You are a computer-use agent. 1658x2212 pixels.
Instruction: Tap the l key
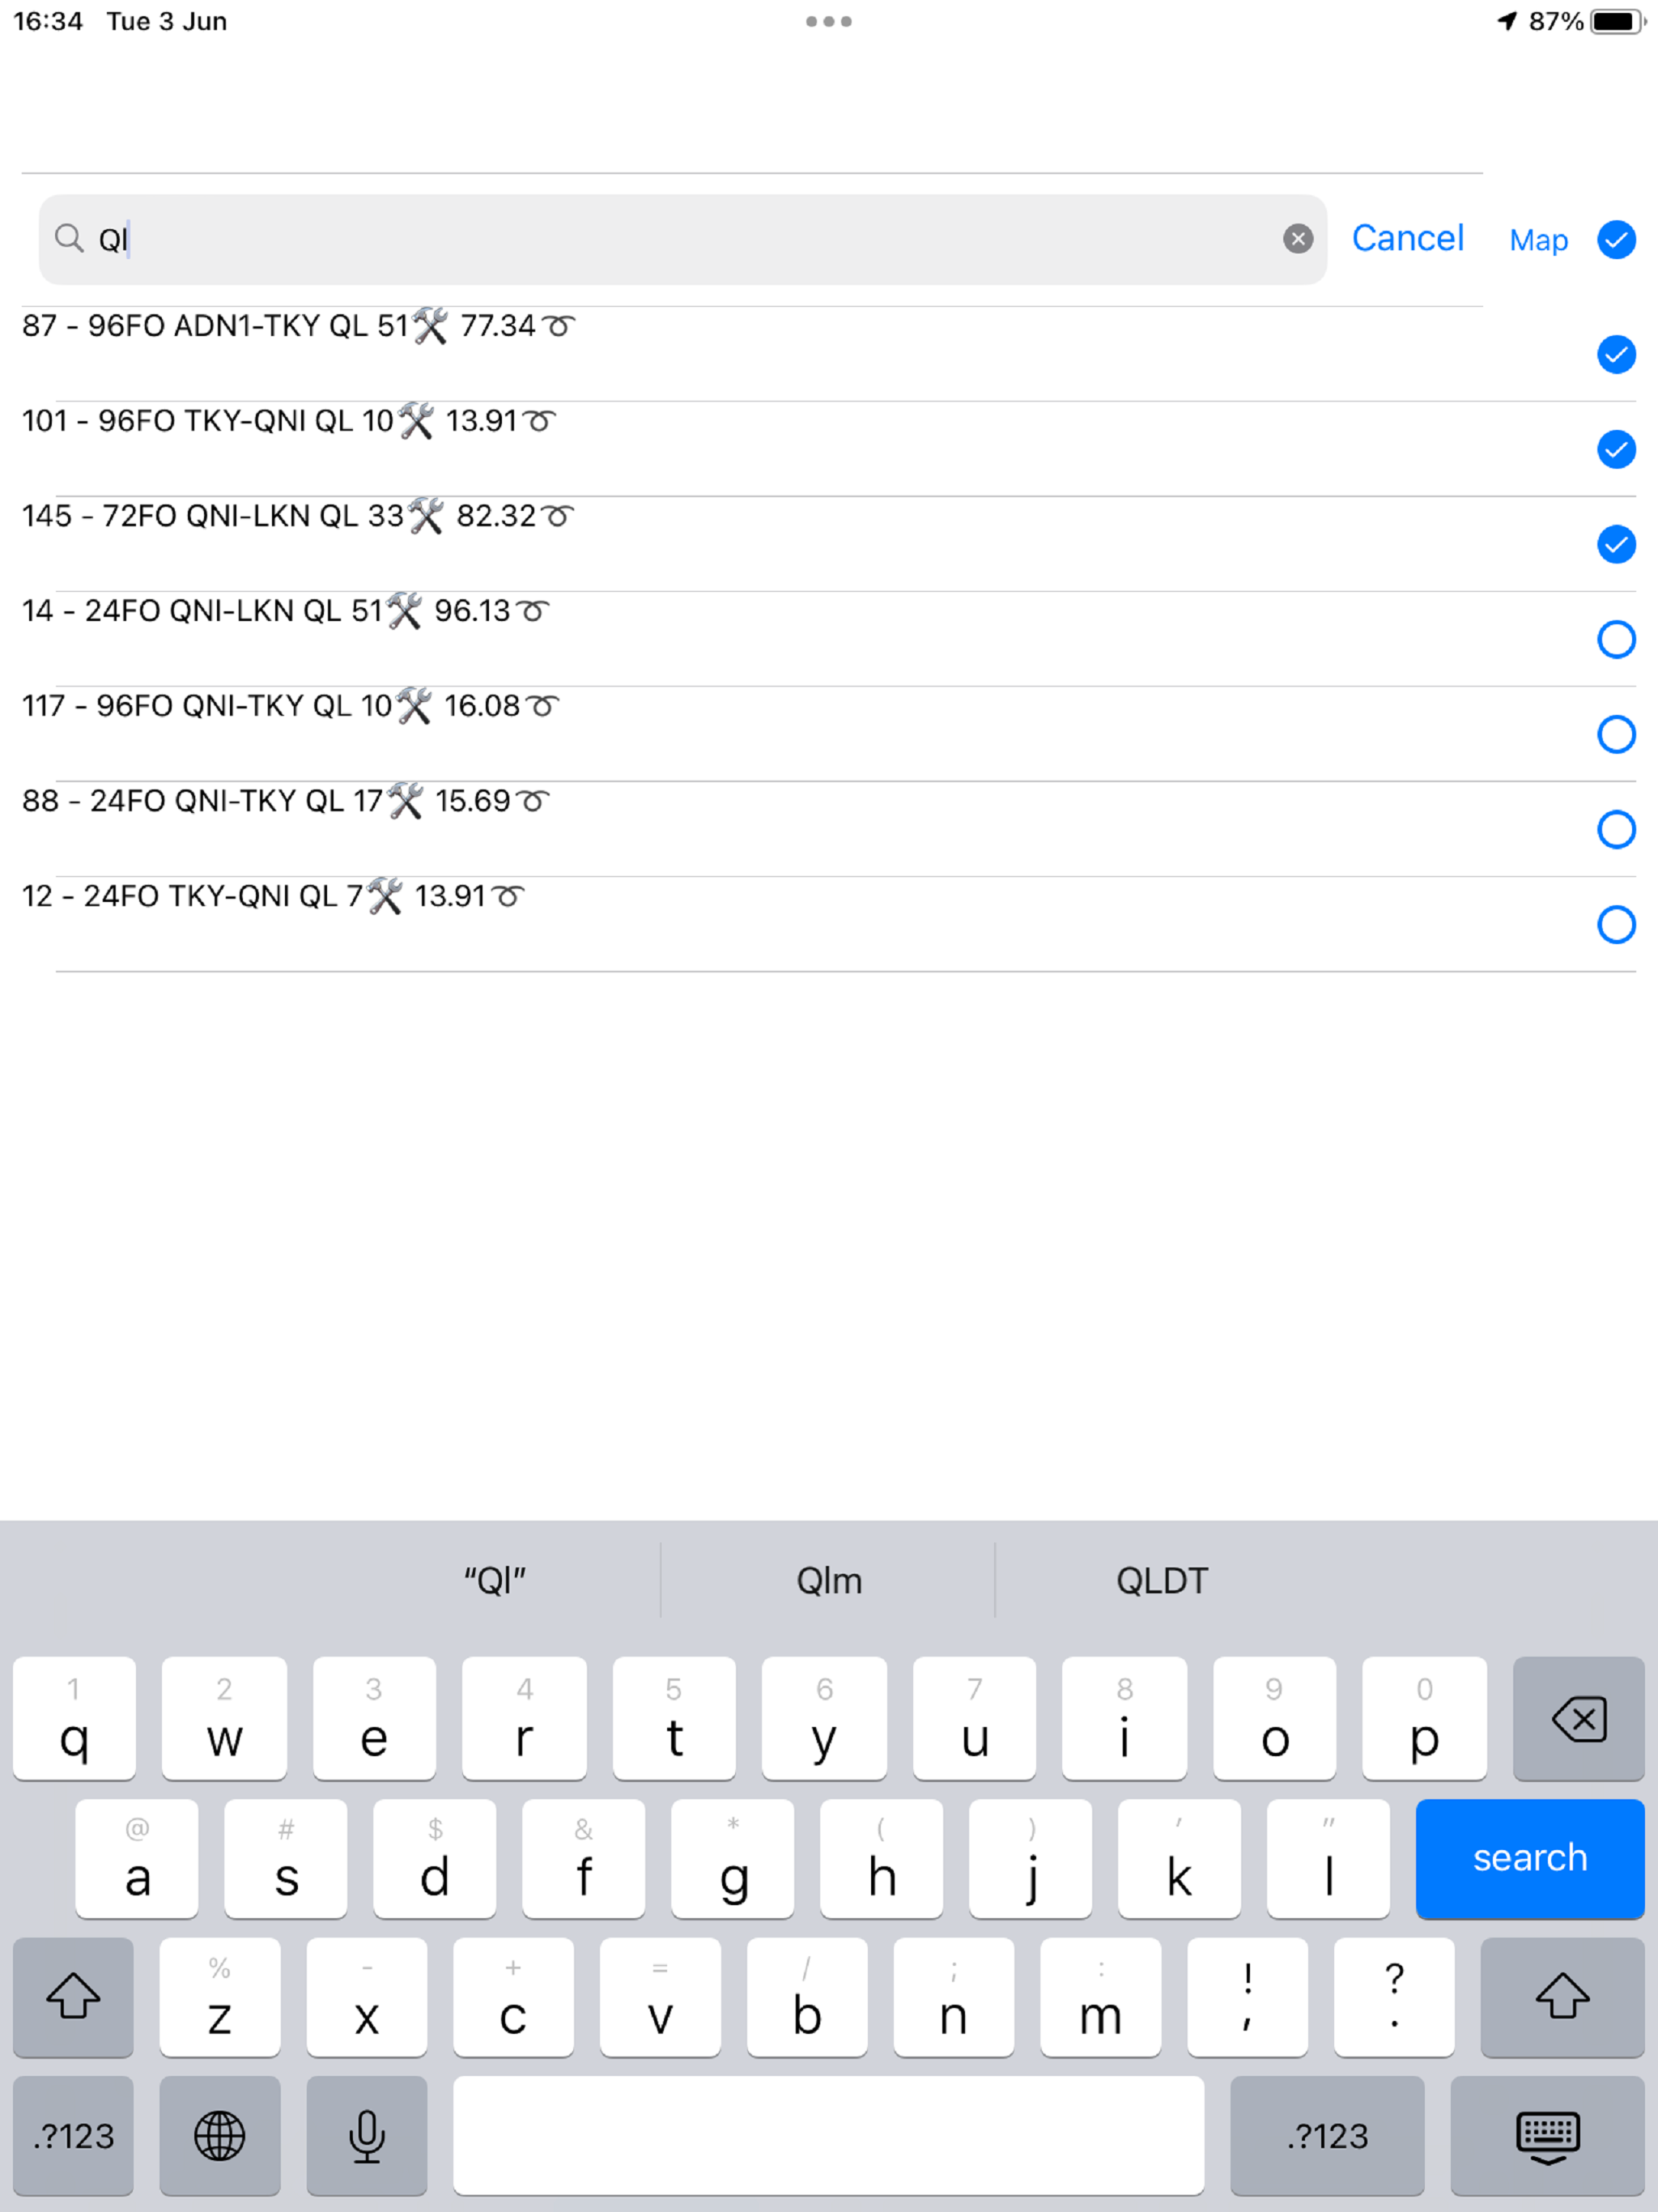[1328, 1858]
